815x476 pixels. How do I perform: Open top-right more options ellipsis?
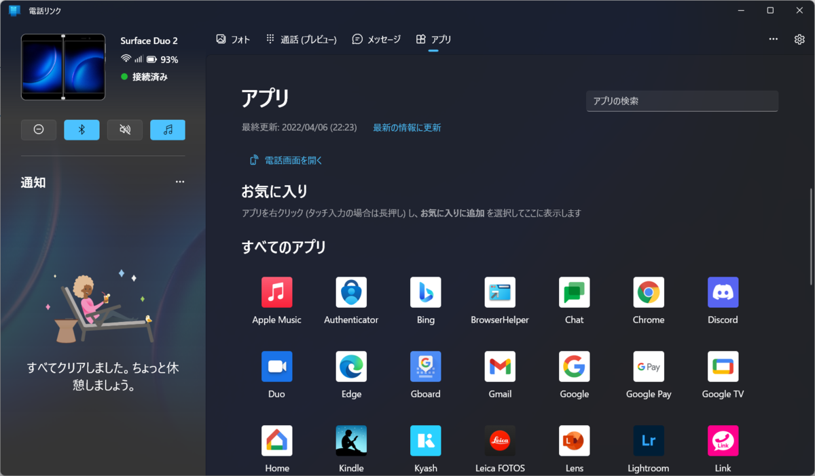click(773, 39)
